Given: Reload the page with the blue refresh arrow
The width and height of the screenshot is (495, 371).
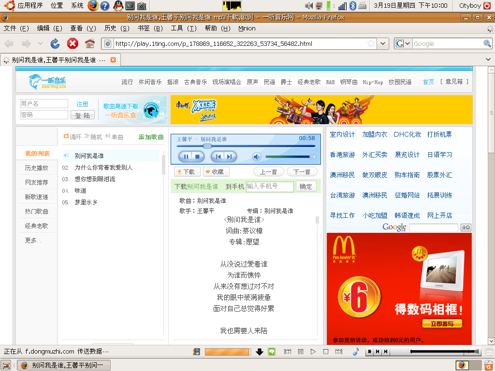Looking at the screenshot, I should [x=55, y=43].
